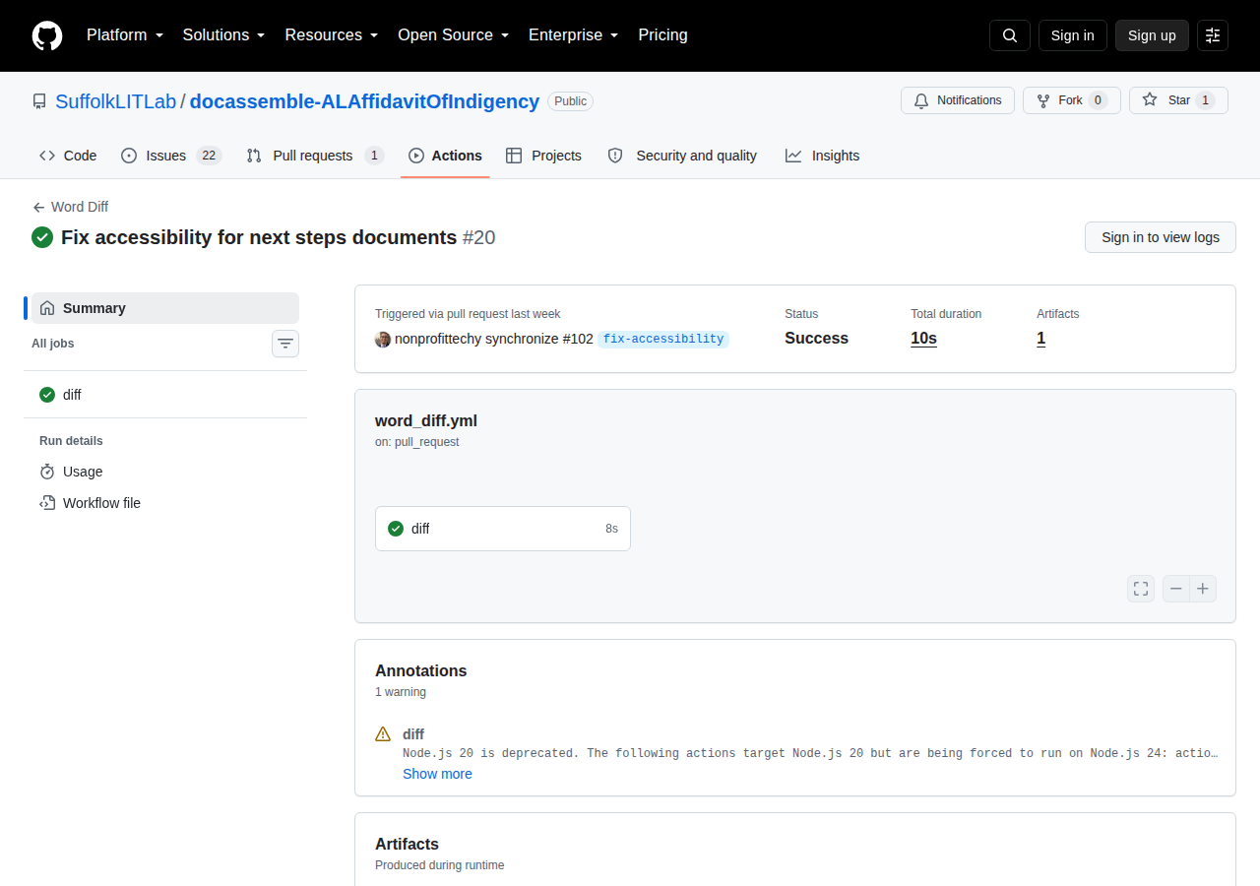Image resolution: width=1260 pixels, height=886 pixels.
Task: Switch to the Pull requests tab
Action: (315, 156)
